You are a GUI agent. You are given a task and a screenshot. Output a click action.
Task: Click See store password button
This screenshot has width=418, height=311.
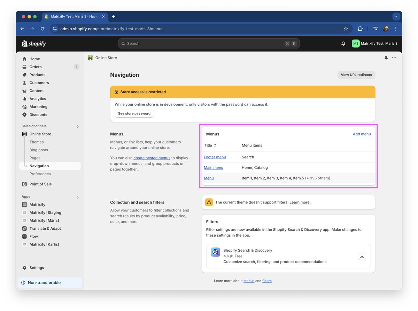134,113
